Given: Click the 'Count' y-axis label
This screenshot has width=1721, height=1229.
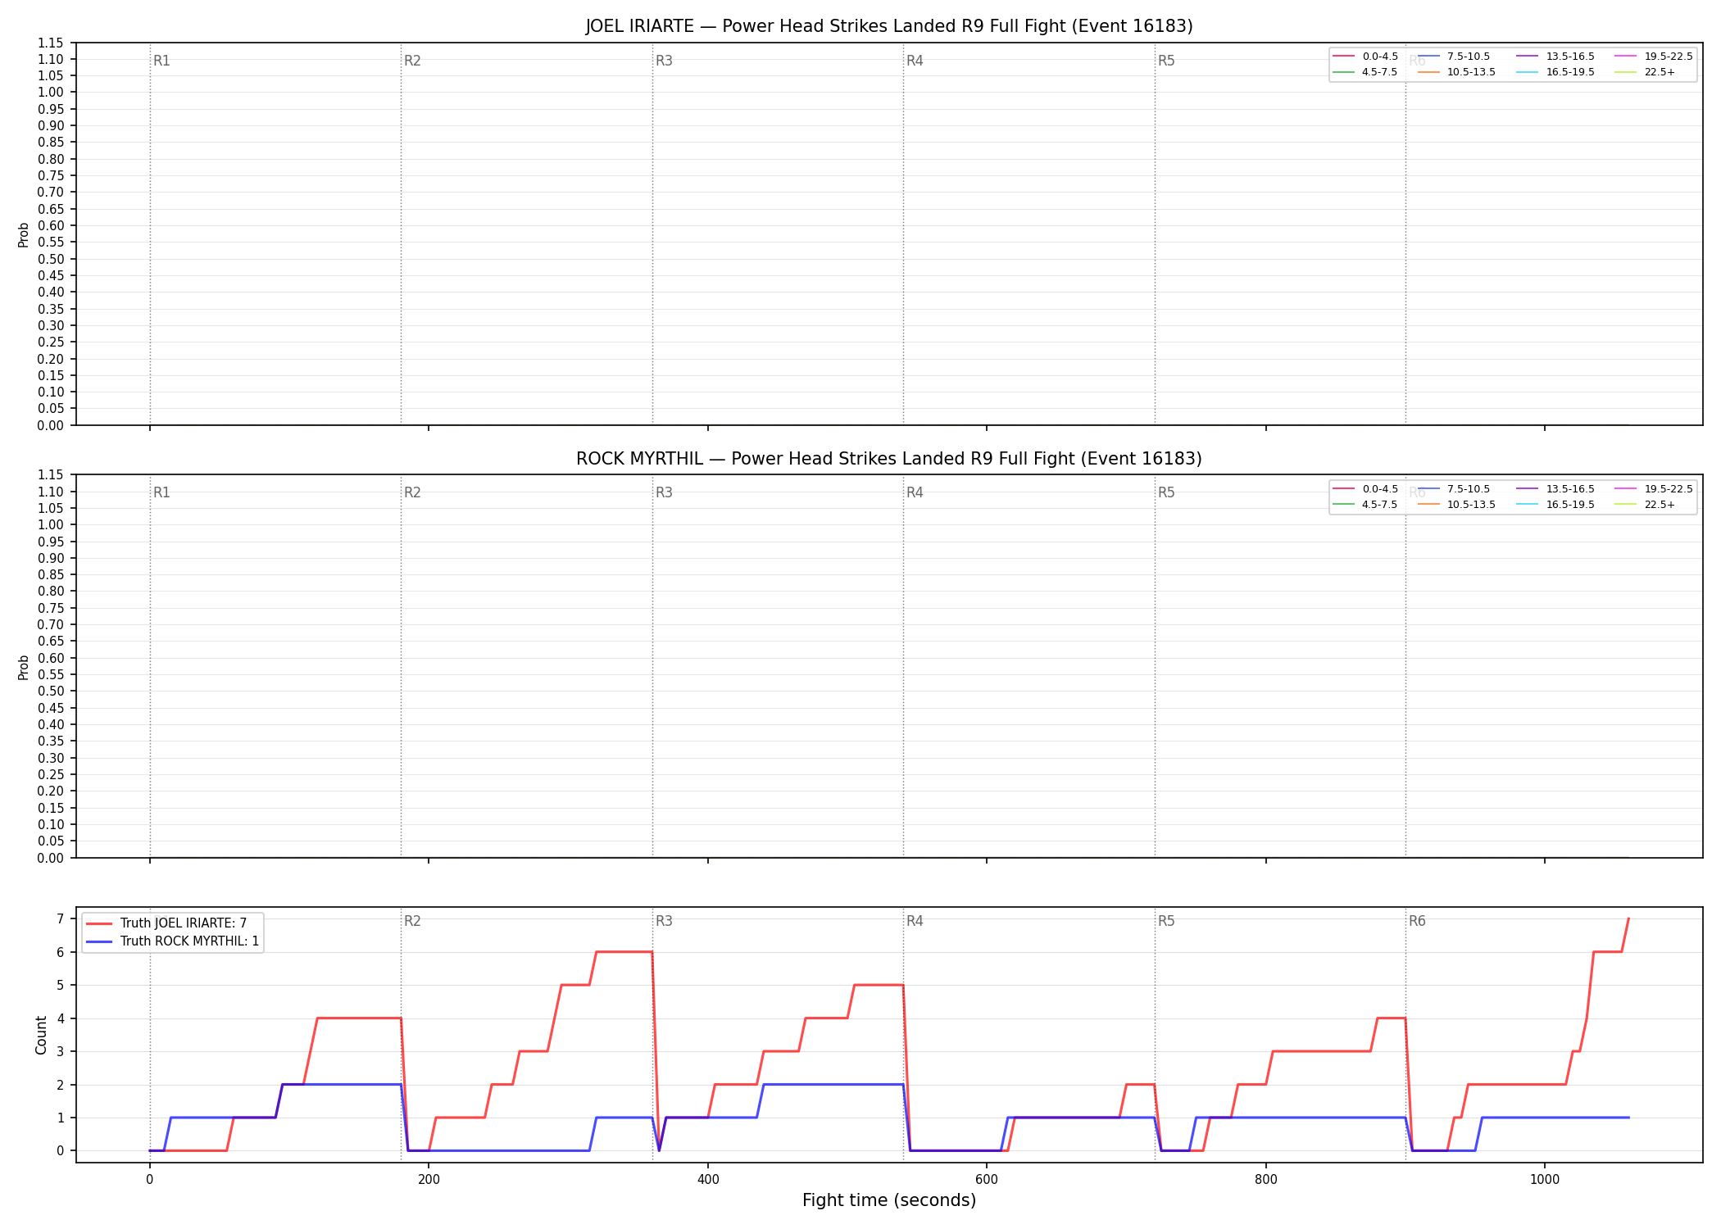Looking at the screenshot, I should pos(42,1035).
